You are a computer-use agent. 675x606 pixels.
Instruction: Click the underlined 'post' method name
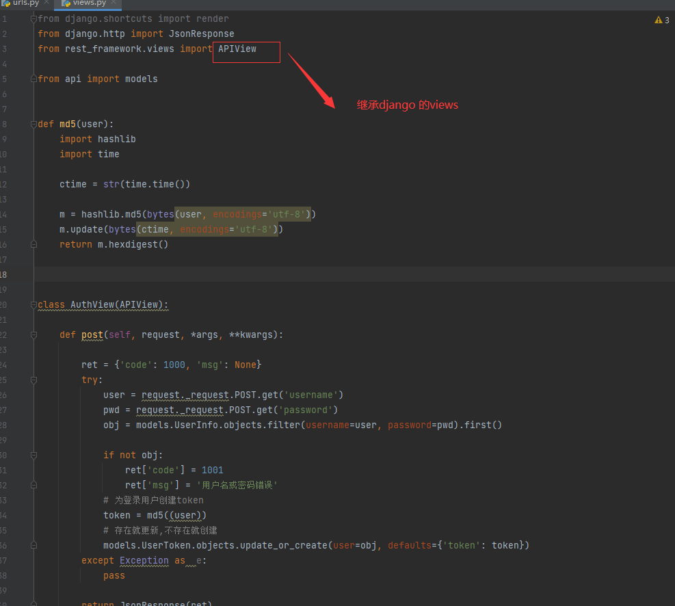pos(92,335)
